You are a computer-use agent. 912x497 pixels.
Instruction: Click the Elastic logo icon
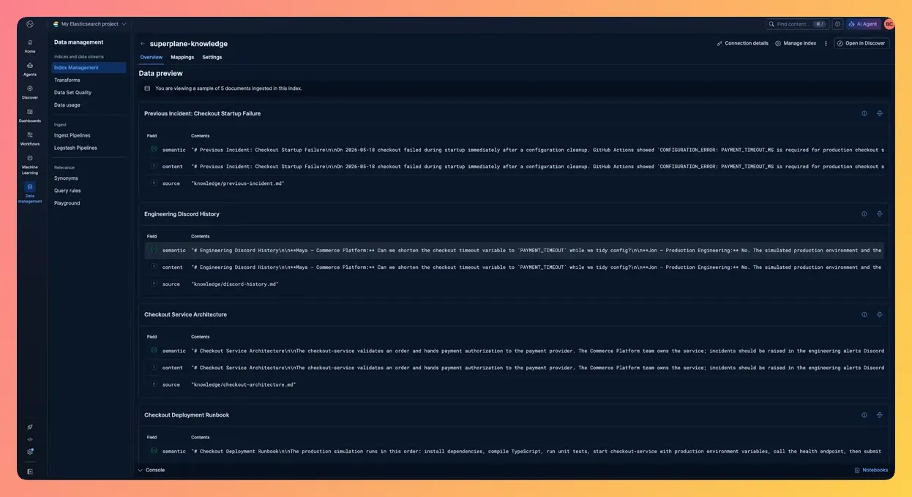pyautogui.click(x=30, y=24)
